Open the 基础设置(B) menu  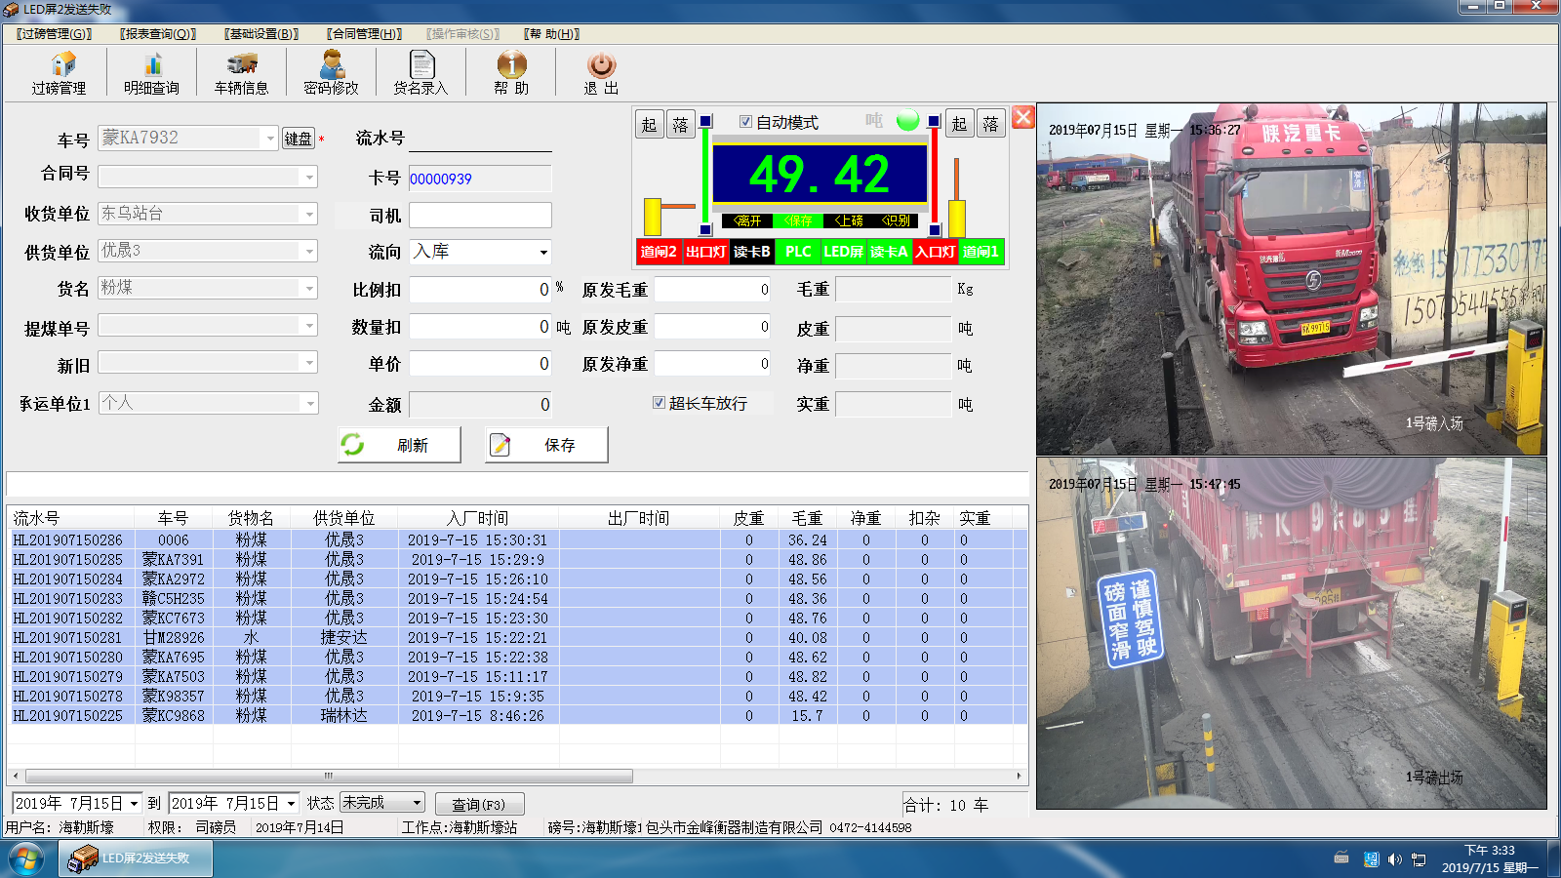[261, 33]
